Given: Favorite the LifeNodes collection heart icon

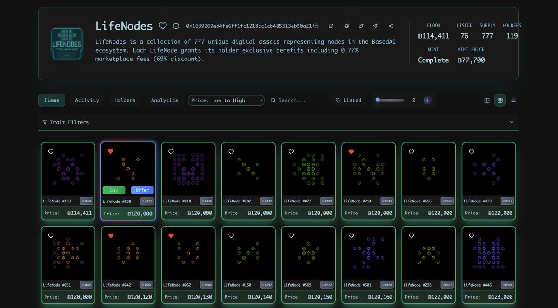Looking at the screenshot, I should [163, 26].
